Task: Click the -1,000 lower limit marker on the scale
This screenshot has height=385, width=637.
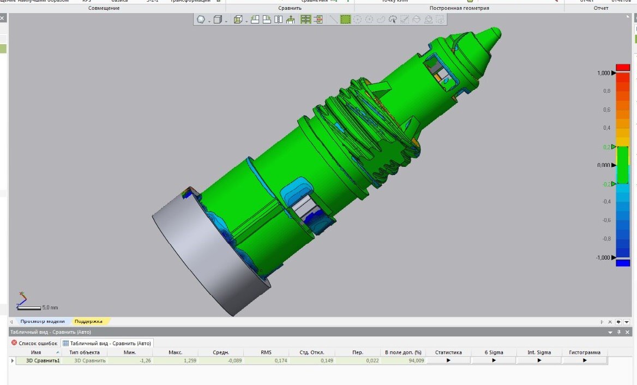Action: point(614,257)
